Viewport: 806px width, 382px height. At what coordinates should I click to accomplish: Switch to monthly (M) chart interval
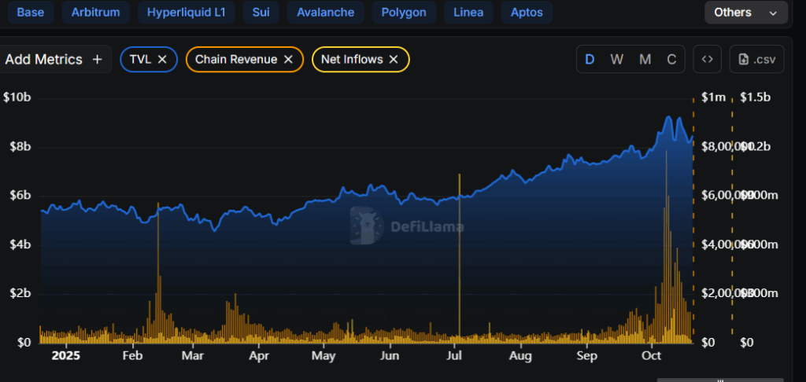(x=645, y=59)
